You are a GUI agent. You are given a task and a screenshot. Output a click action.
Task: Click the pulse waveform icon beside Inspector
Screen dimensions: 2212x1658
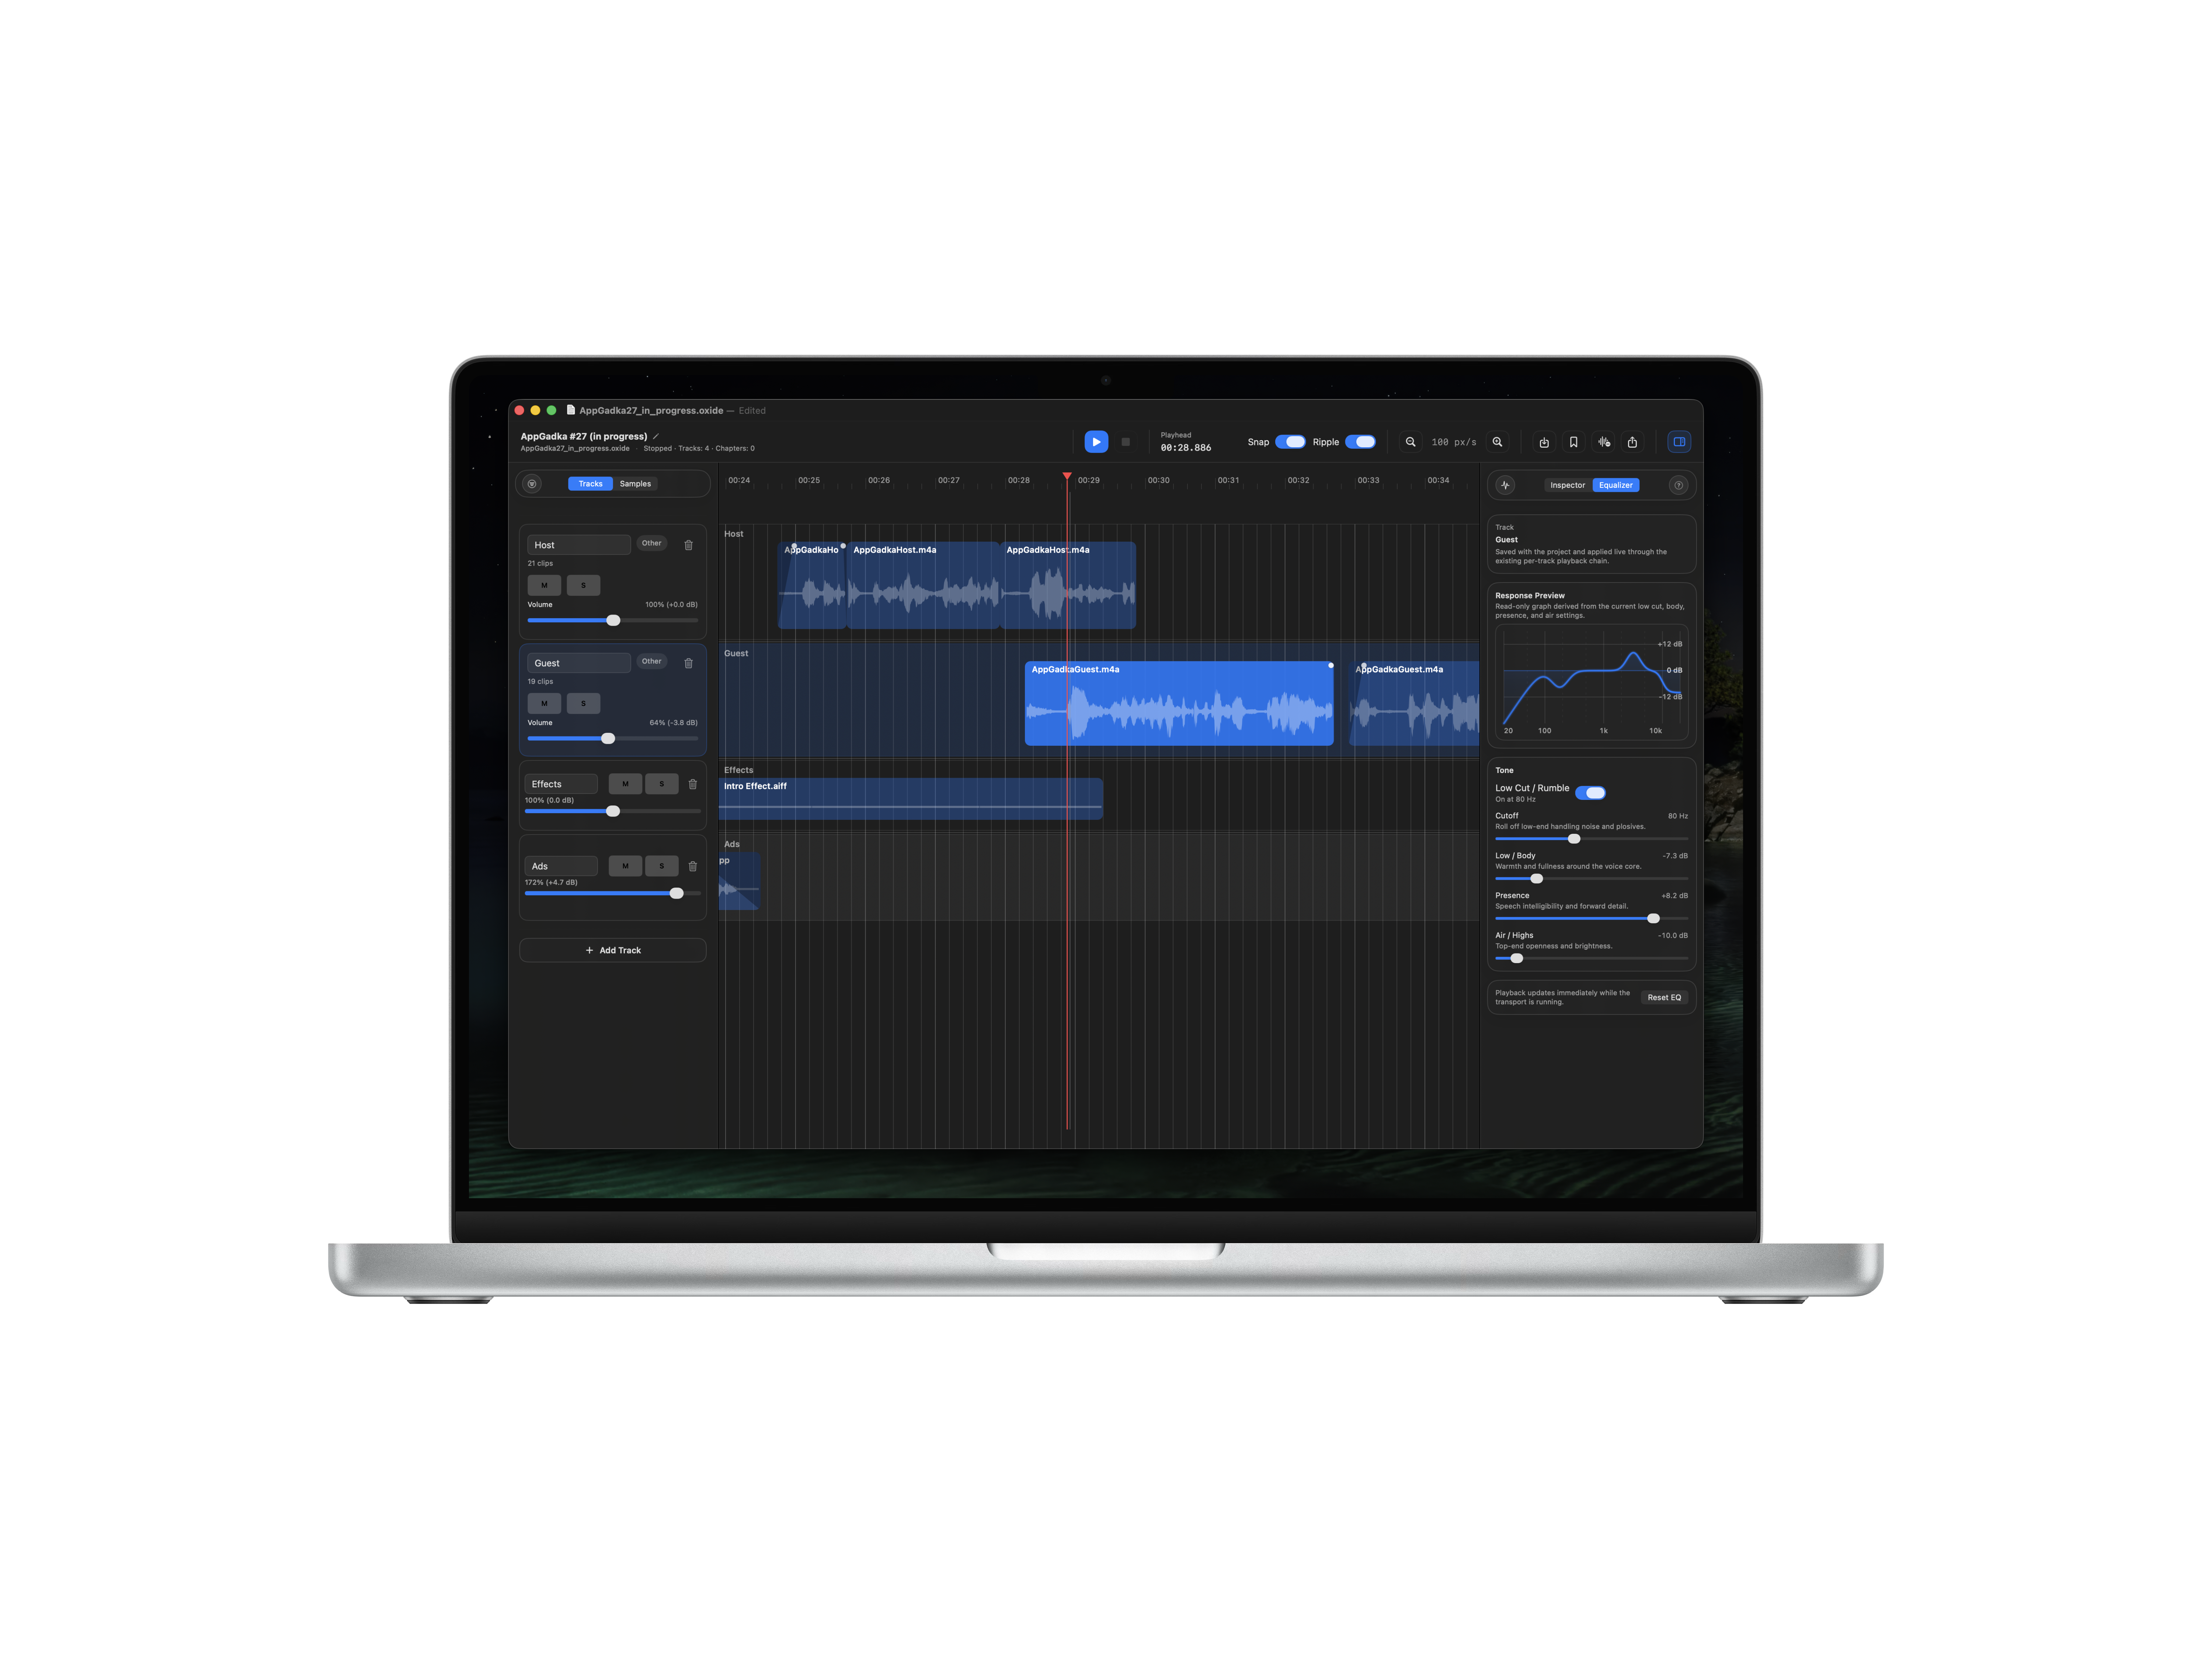click(1505, 485)
